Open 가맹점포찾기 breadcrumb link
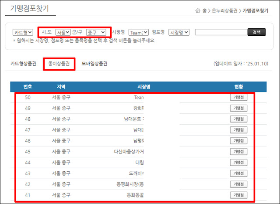Viewport: 280px width, 204px height. point(255,10)
